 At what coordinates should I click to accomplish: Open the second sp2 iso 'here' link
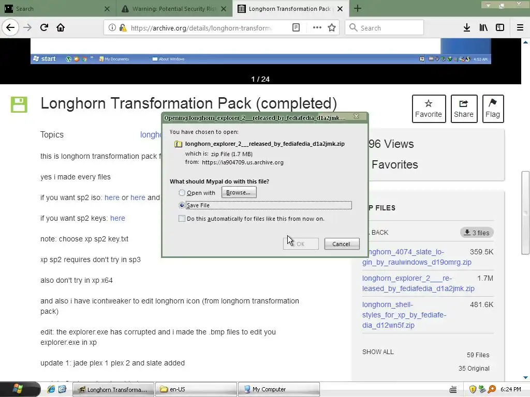pyautogui.click(x=138, y=197)
